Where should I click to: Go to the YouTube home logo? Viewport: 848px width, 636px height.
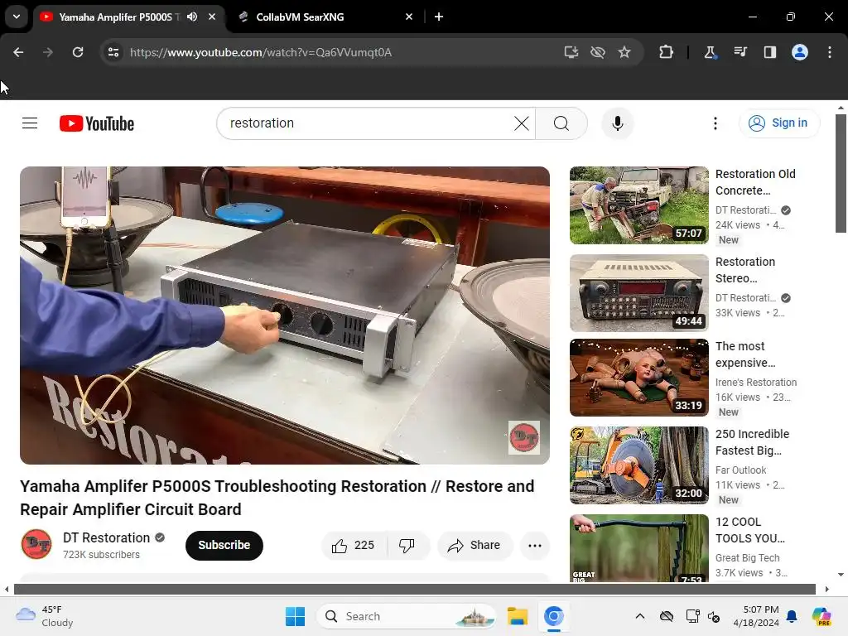click(x=97, y=123)
